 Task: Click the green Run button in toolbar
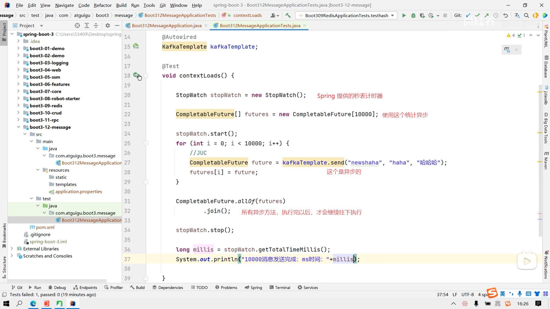coord(404,15)
